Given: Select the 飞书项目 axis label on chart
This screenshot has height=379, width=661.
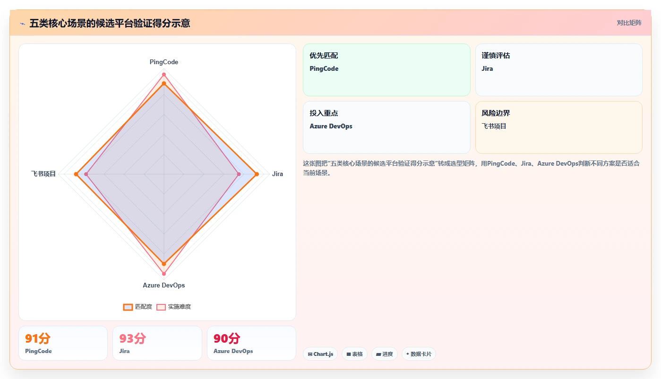Looking at the screenshot, I should (43, 174).
